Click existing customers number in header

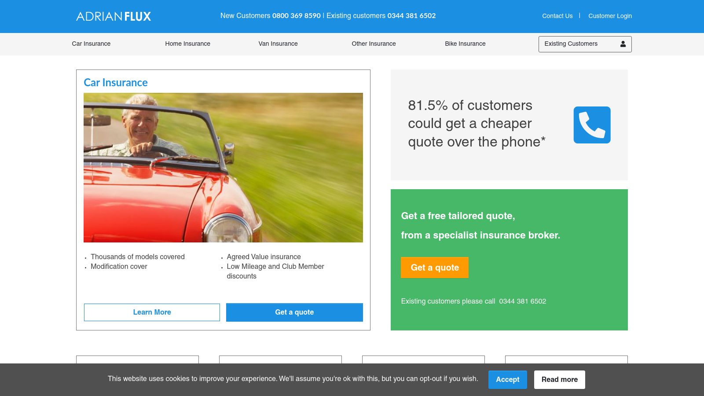tap(411, 16)
